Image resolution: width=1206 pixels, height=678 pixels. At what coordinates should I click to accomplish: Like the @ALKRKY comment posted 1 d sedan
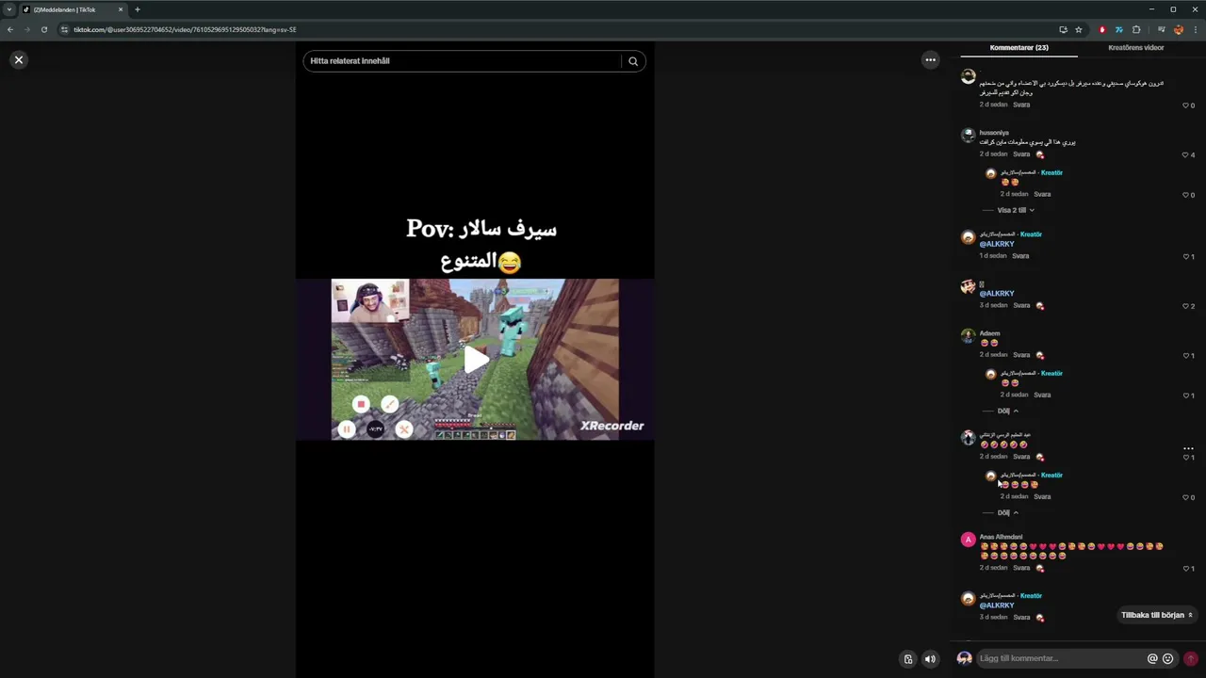click(x=1185, y=256)
